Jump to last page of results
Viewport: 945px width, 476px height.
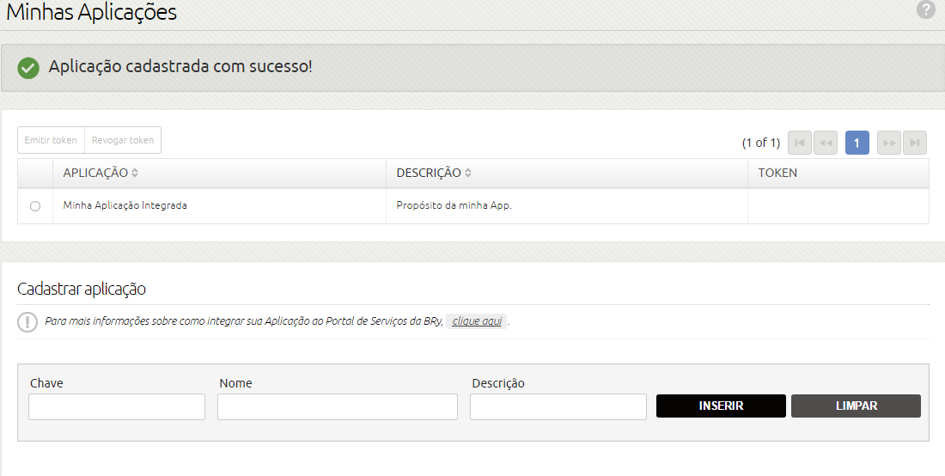click(x=915, y=143)
